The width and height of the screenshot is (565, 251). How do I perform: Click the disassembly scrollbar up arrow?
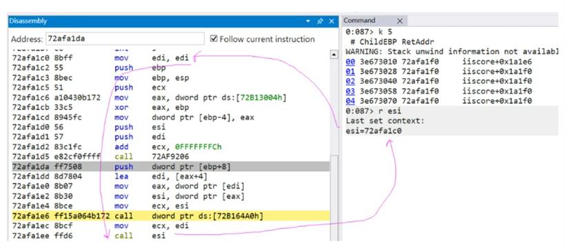(334, 54)
